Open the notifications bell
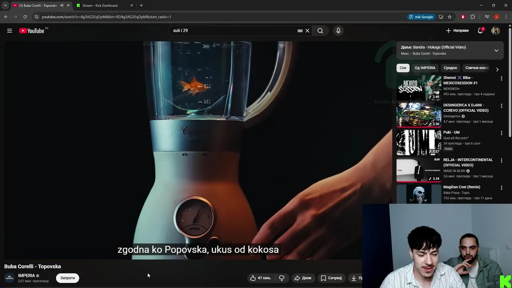Screen dimensions: 512x288 click(x=480, y=31)
